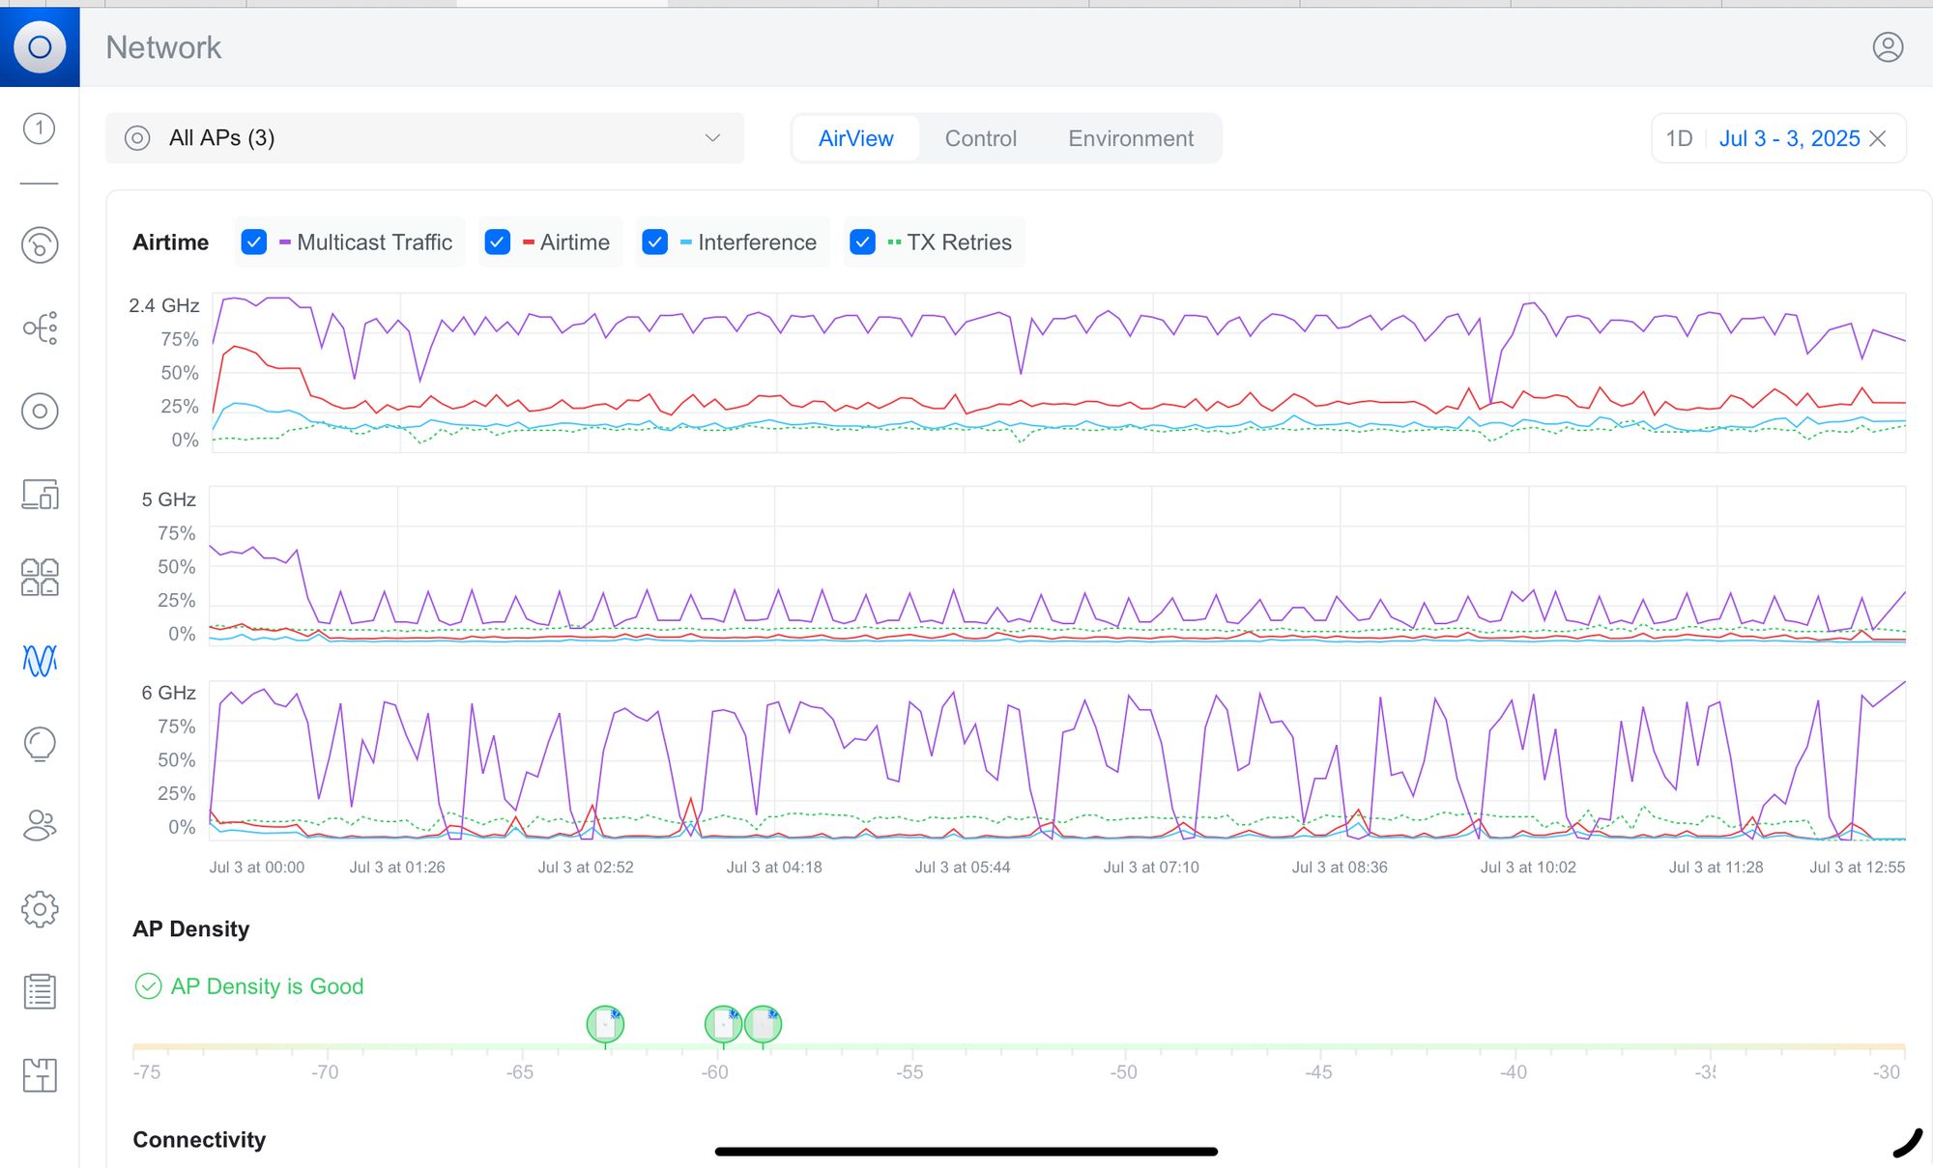Uncheck the Multicast Traffic checkbox
Screen dimensions: 1933x1168
[x=254, y=242]
